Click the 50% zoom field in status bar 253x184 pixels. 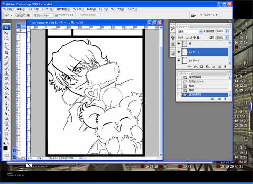tap(32, 158)
